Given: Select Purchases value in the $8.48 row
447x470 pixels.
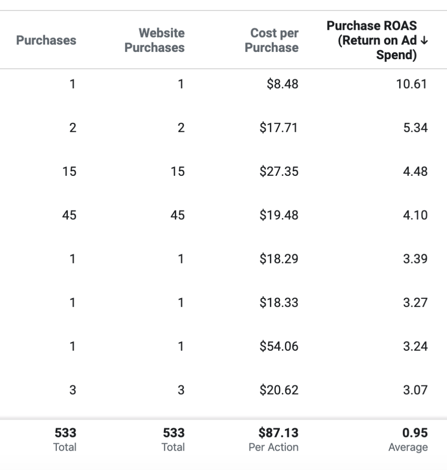Looking at the screenshot, I should (x=73, y=84).
